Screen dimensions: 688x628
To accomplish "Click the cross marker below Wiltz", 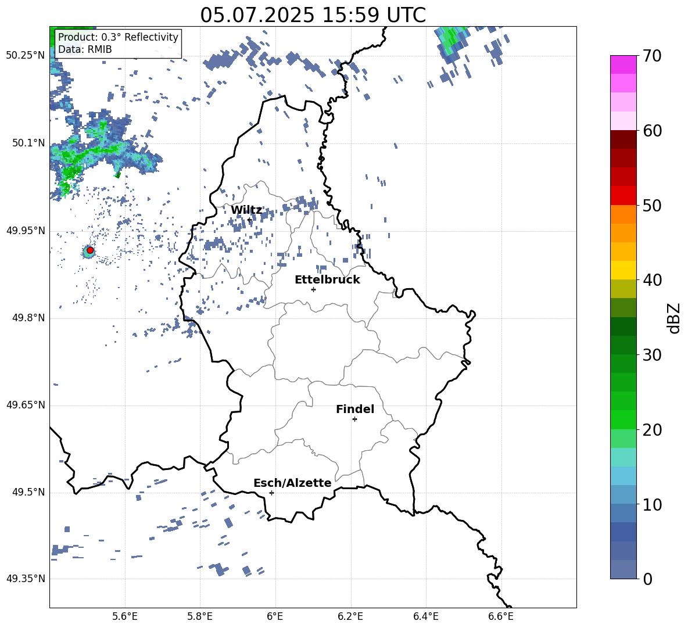I will coord(250,220).
